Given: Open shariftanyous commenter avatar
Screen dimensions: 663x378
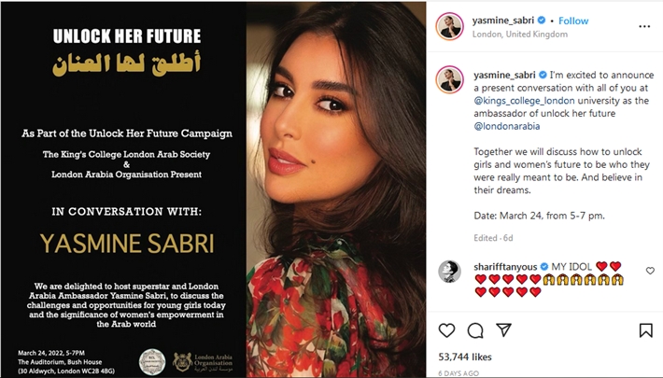Looking at the screenshot, I should (x=449, y=271).
